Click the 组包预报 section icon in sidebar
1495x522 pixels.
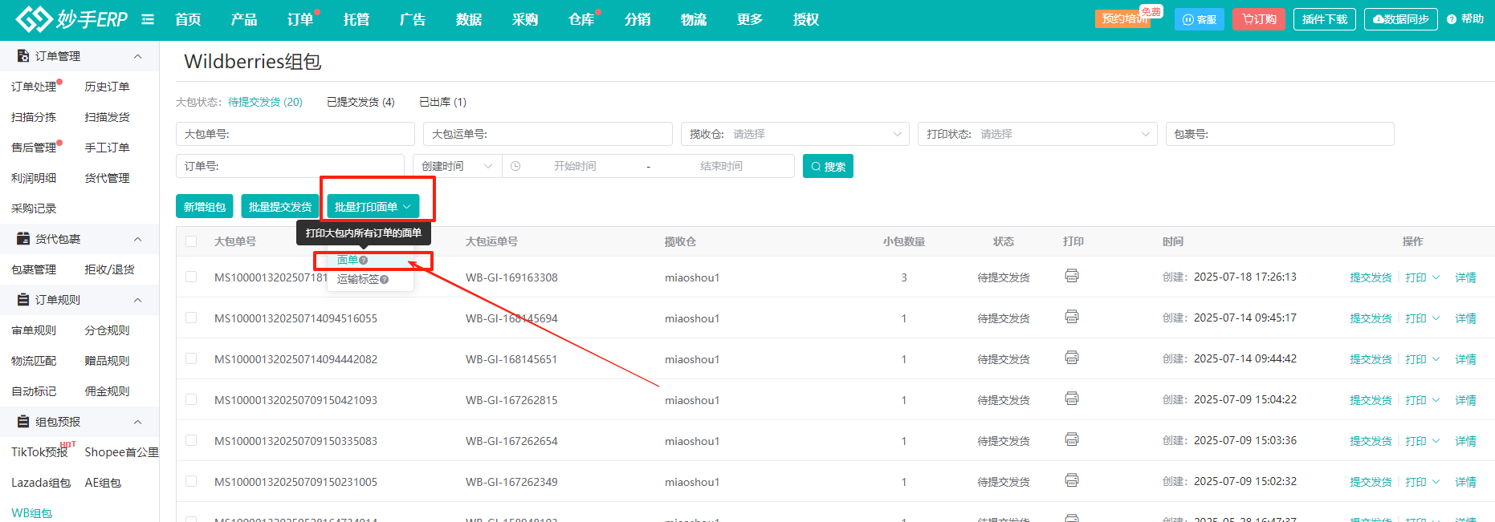click(23, 422)
